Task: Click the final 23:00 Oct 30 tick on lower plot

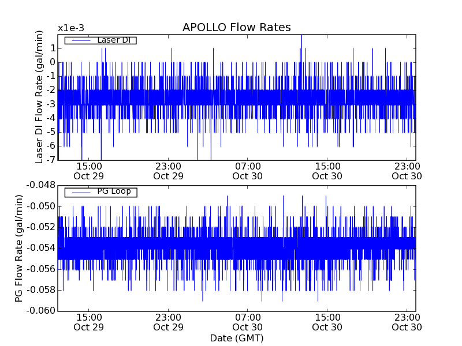Action: [407, 322]
